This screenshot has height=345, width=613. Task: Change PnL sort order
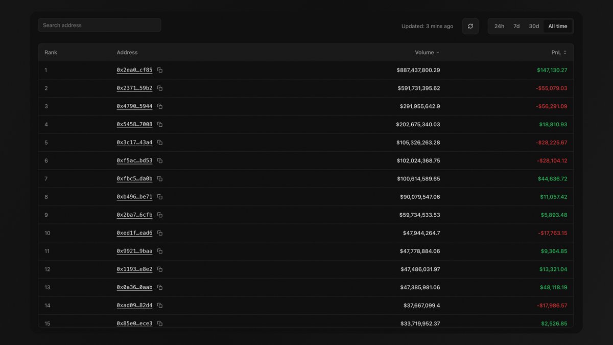click(558, 52)
